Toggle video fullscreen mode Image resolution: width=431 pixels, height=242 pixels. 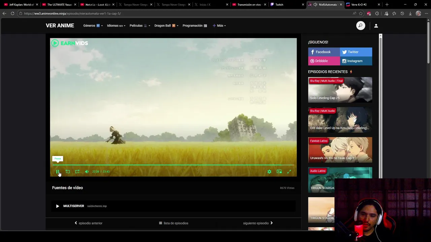pos(289,171)
